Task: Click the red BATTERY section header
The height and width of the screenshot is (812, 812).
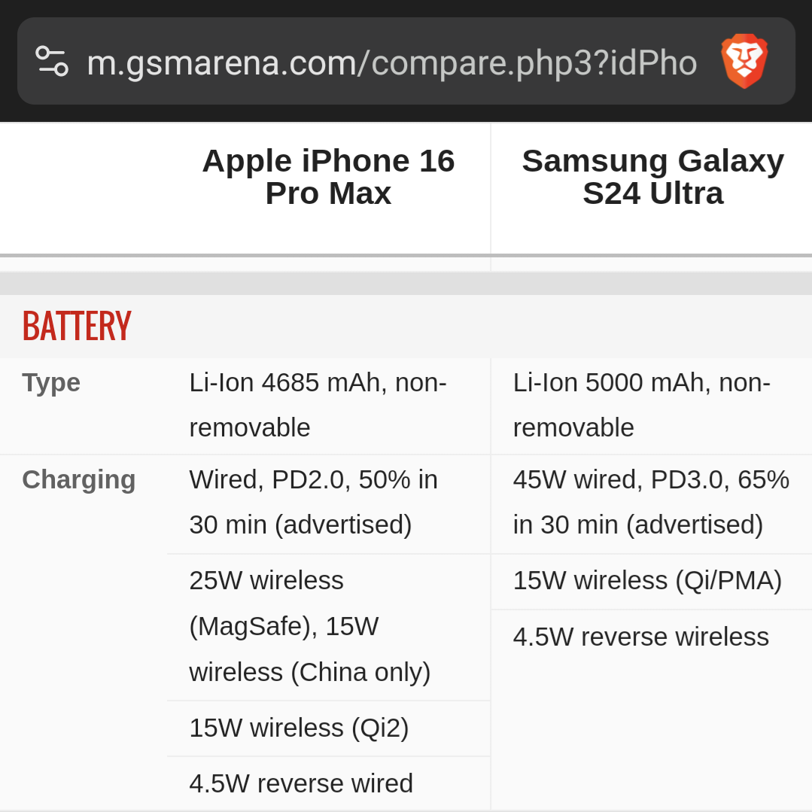Action: tap(77, 327)
